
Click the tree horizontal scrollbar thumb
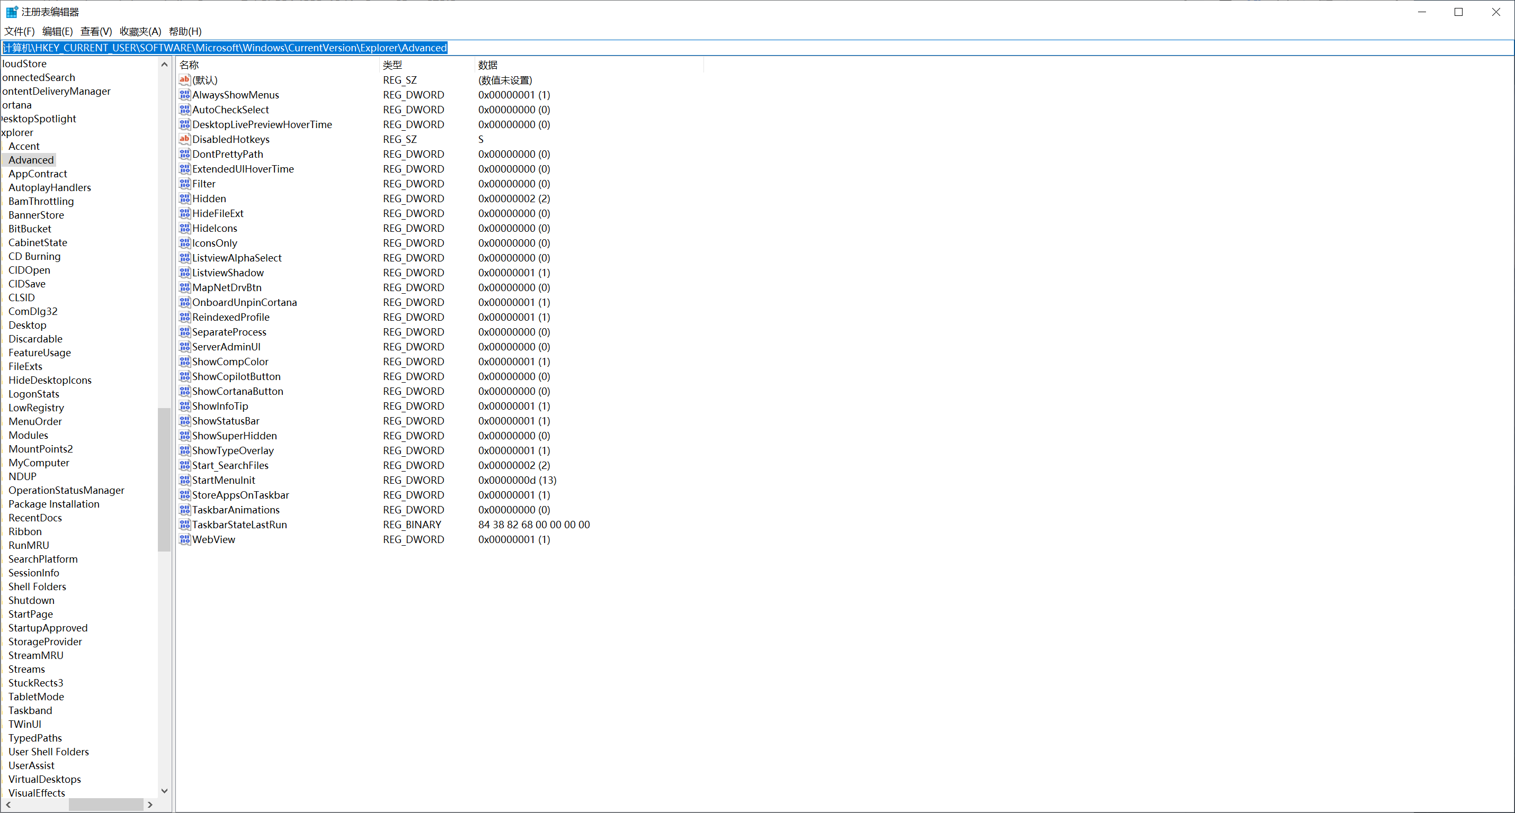pos(106,805)
